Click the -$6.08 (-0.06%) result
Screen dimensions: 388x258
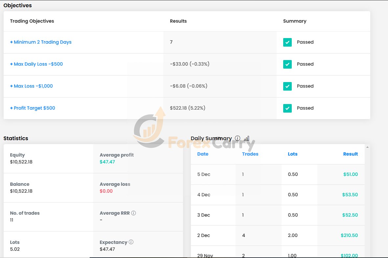[x=189, y=86]
